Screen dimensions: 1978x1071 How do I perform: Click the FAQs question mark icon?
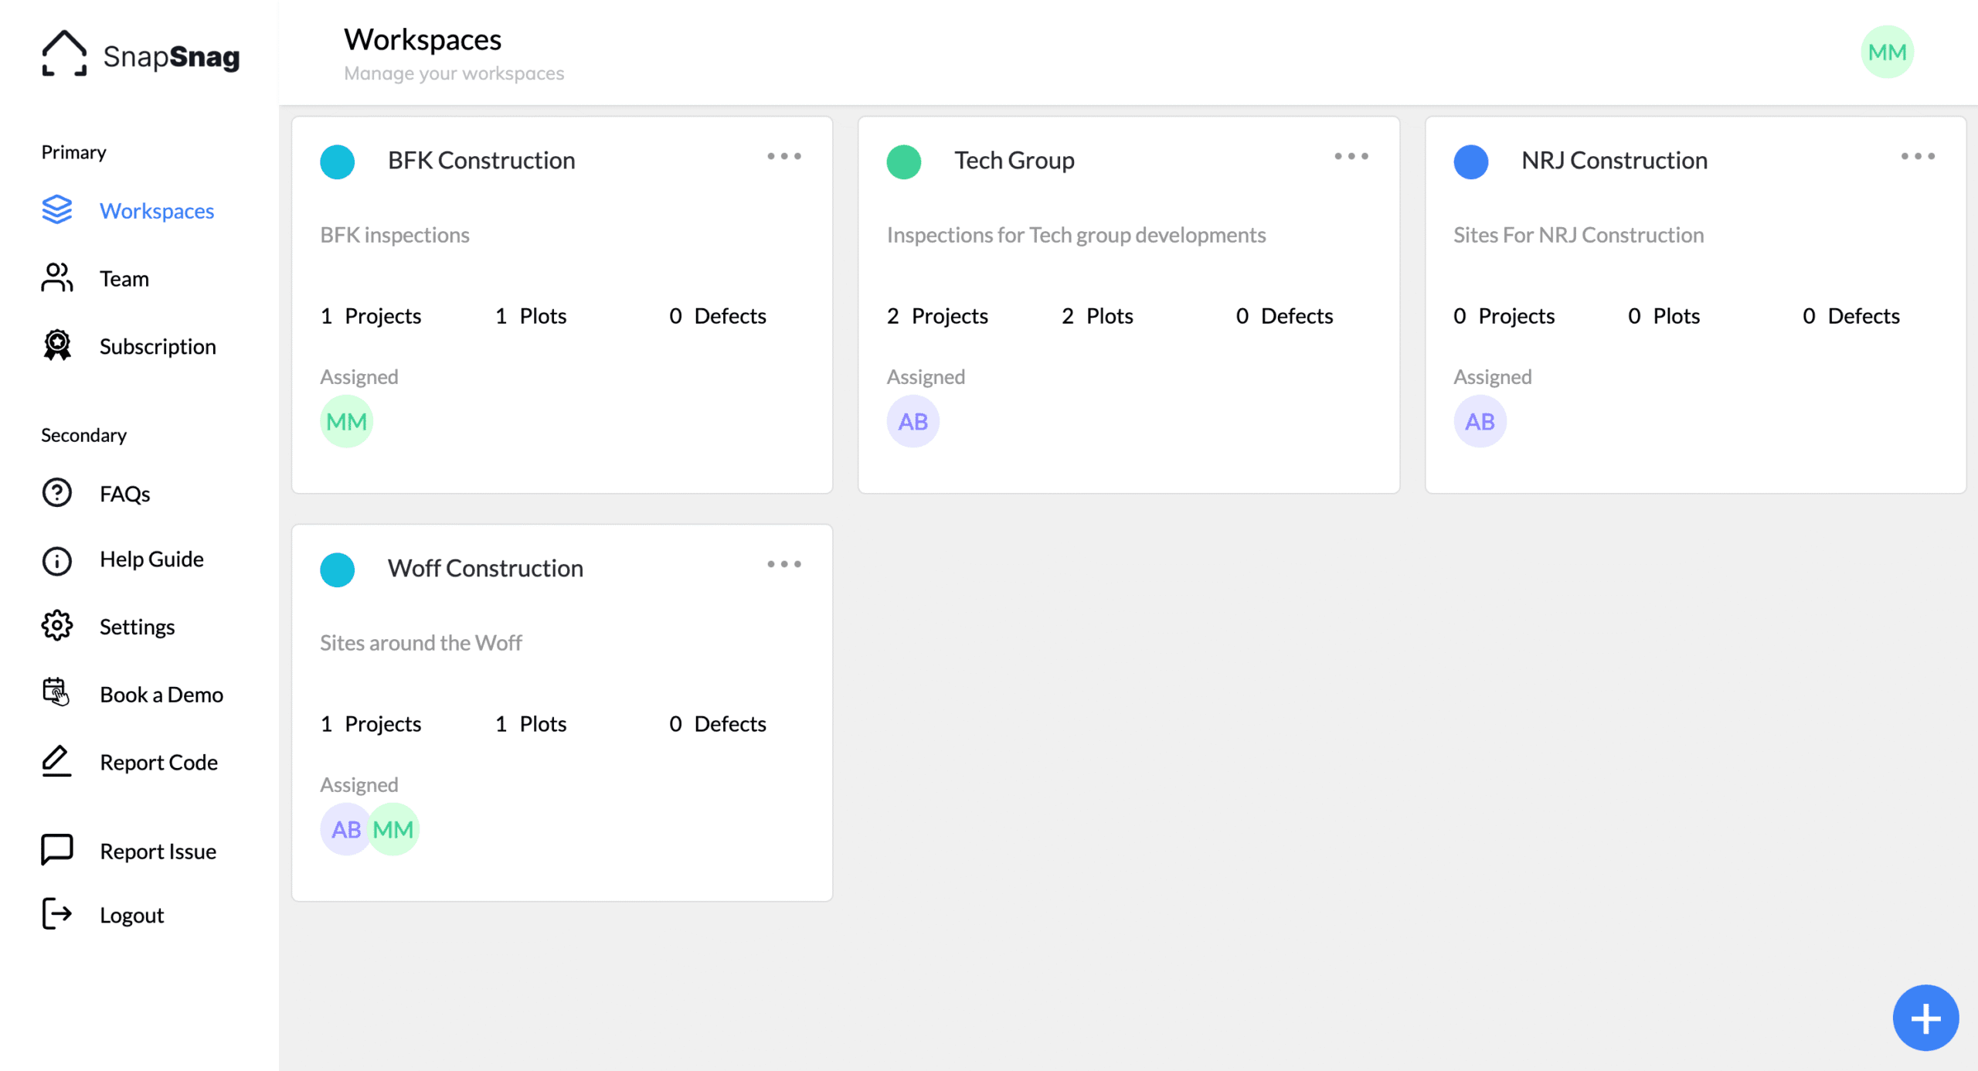56,493
